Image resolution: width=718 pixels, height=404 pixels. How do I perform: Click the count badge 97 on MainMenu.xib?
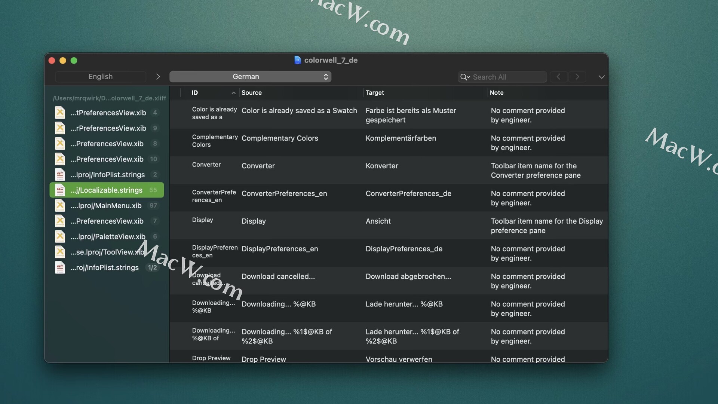(153, 205)
